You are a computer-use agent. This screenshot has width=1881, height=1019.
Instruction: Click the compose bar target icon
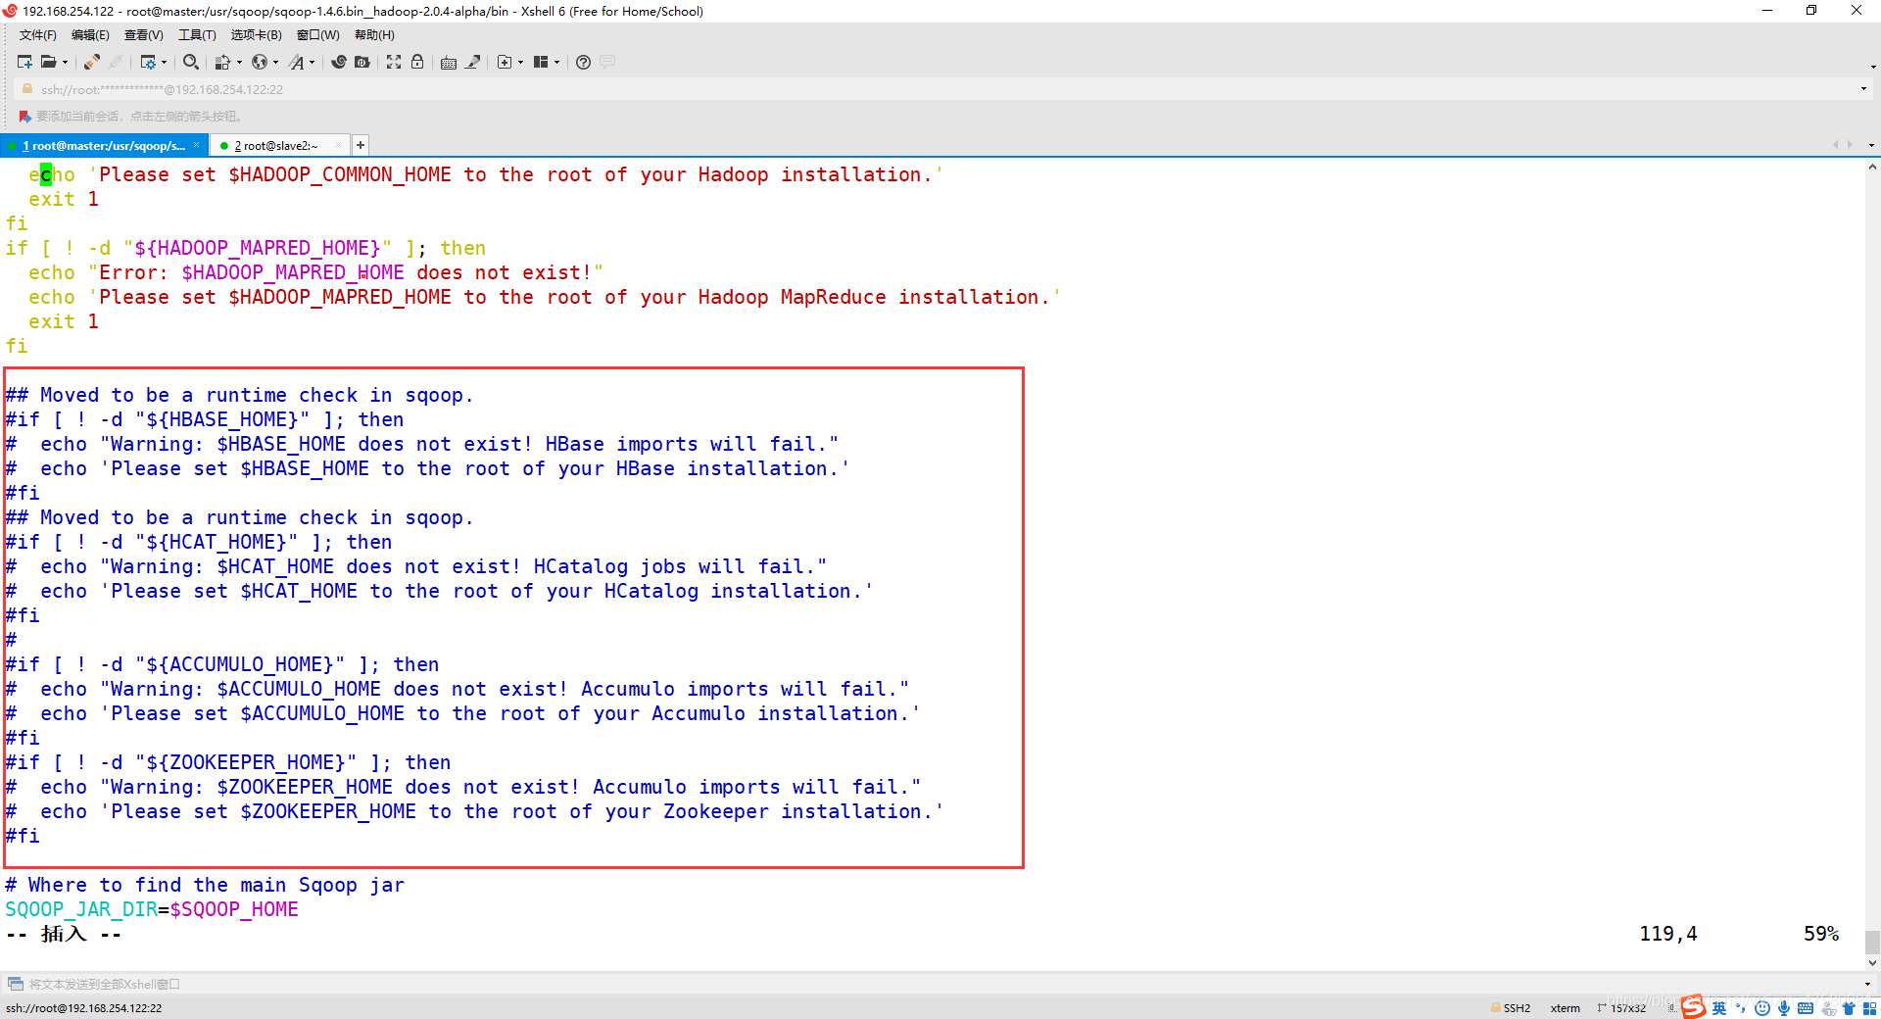click(x=15, y=984)
